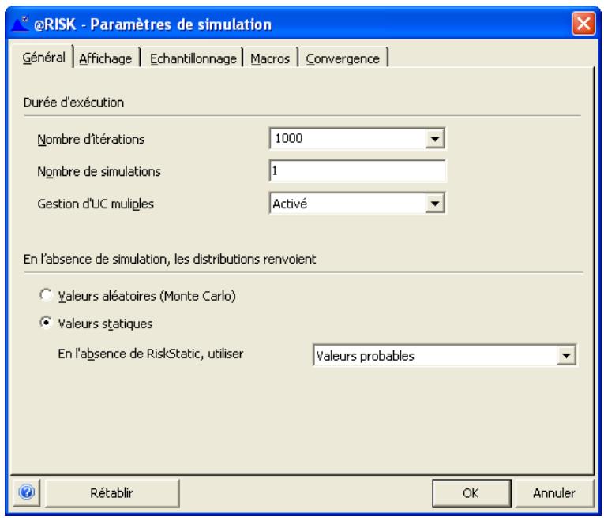Close the Paramètres de simulation dialog

(x=583, y=24)
